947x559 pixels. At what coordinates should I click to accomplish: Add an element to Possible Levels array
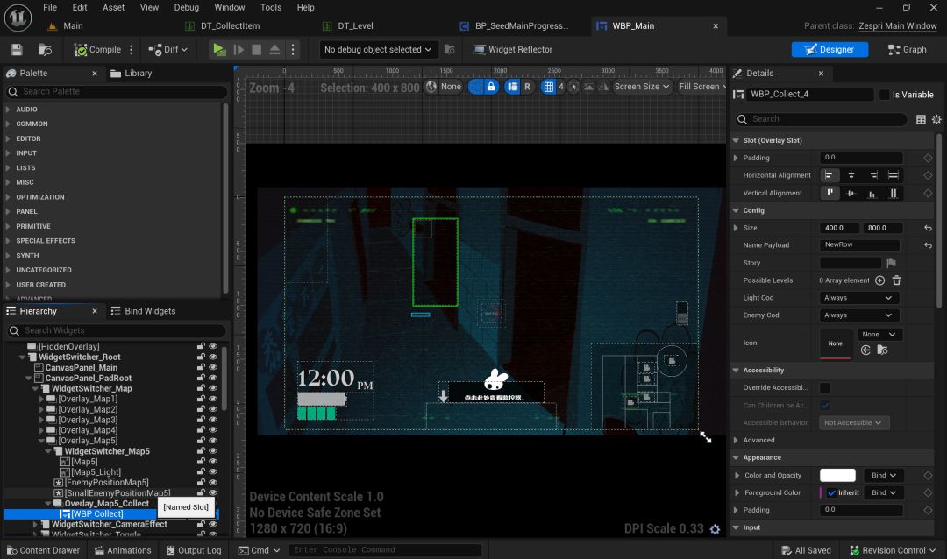(x=880, y=280)
